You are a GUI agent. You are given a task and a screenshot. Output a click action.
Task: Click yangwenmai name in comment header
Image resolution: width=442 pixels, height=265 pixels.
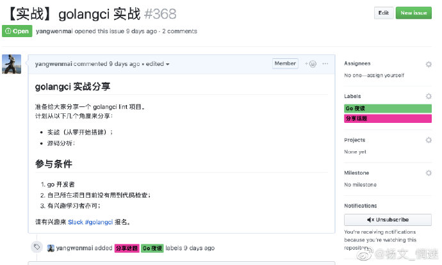pos(54,64)
